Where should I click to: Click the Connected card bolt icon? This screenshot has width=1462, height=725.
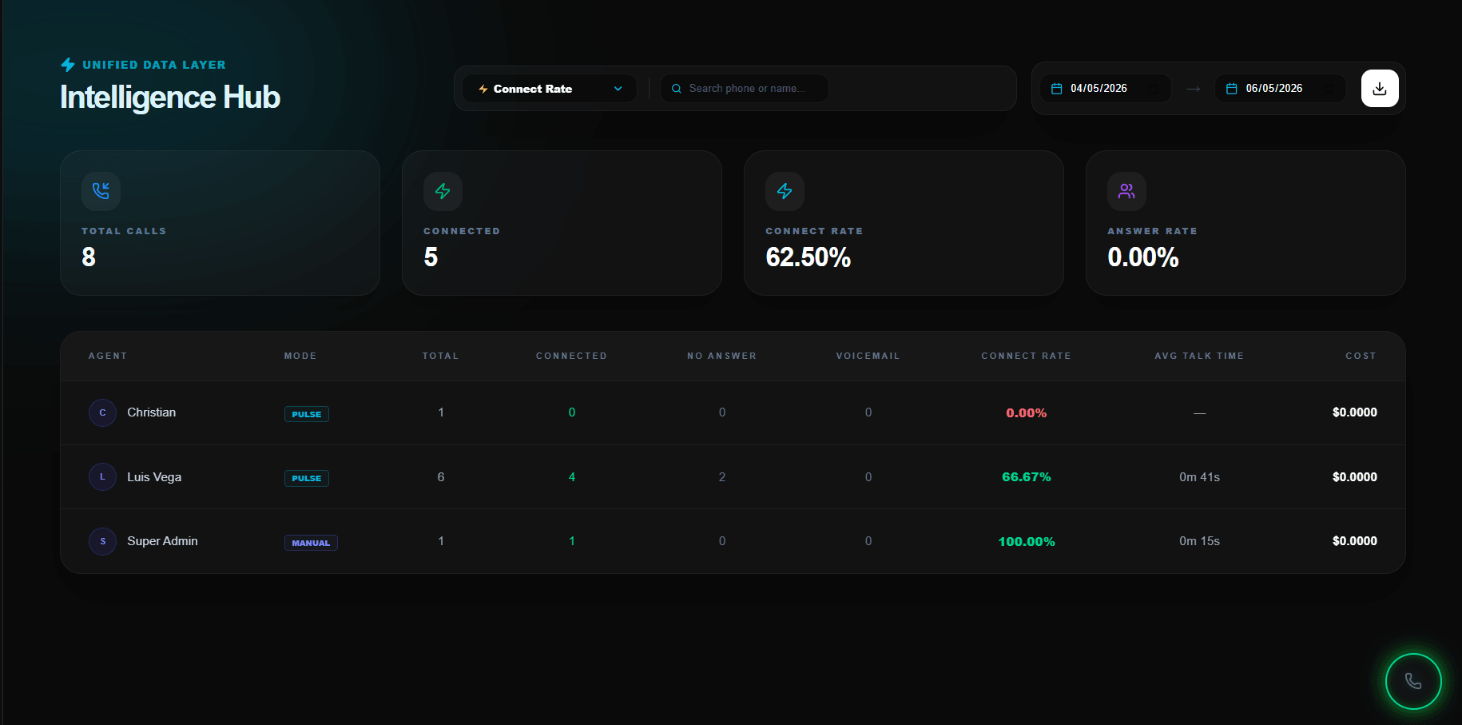443,191
